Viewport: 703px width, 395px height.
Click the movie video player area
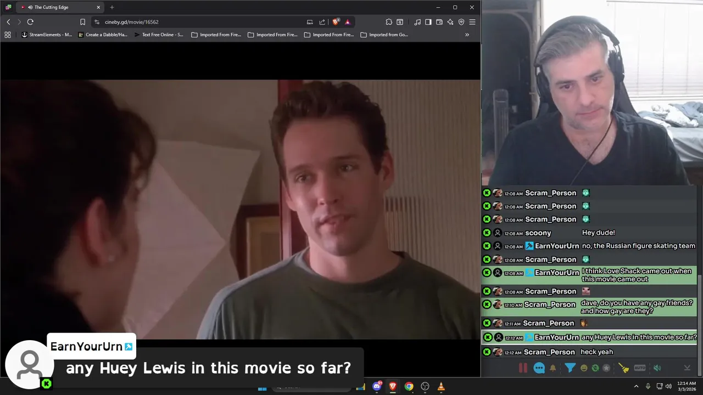click(x=240, y=209)
